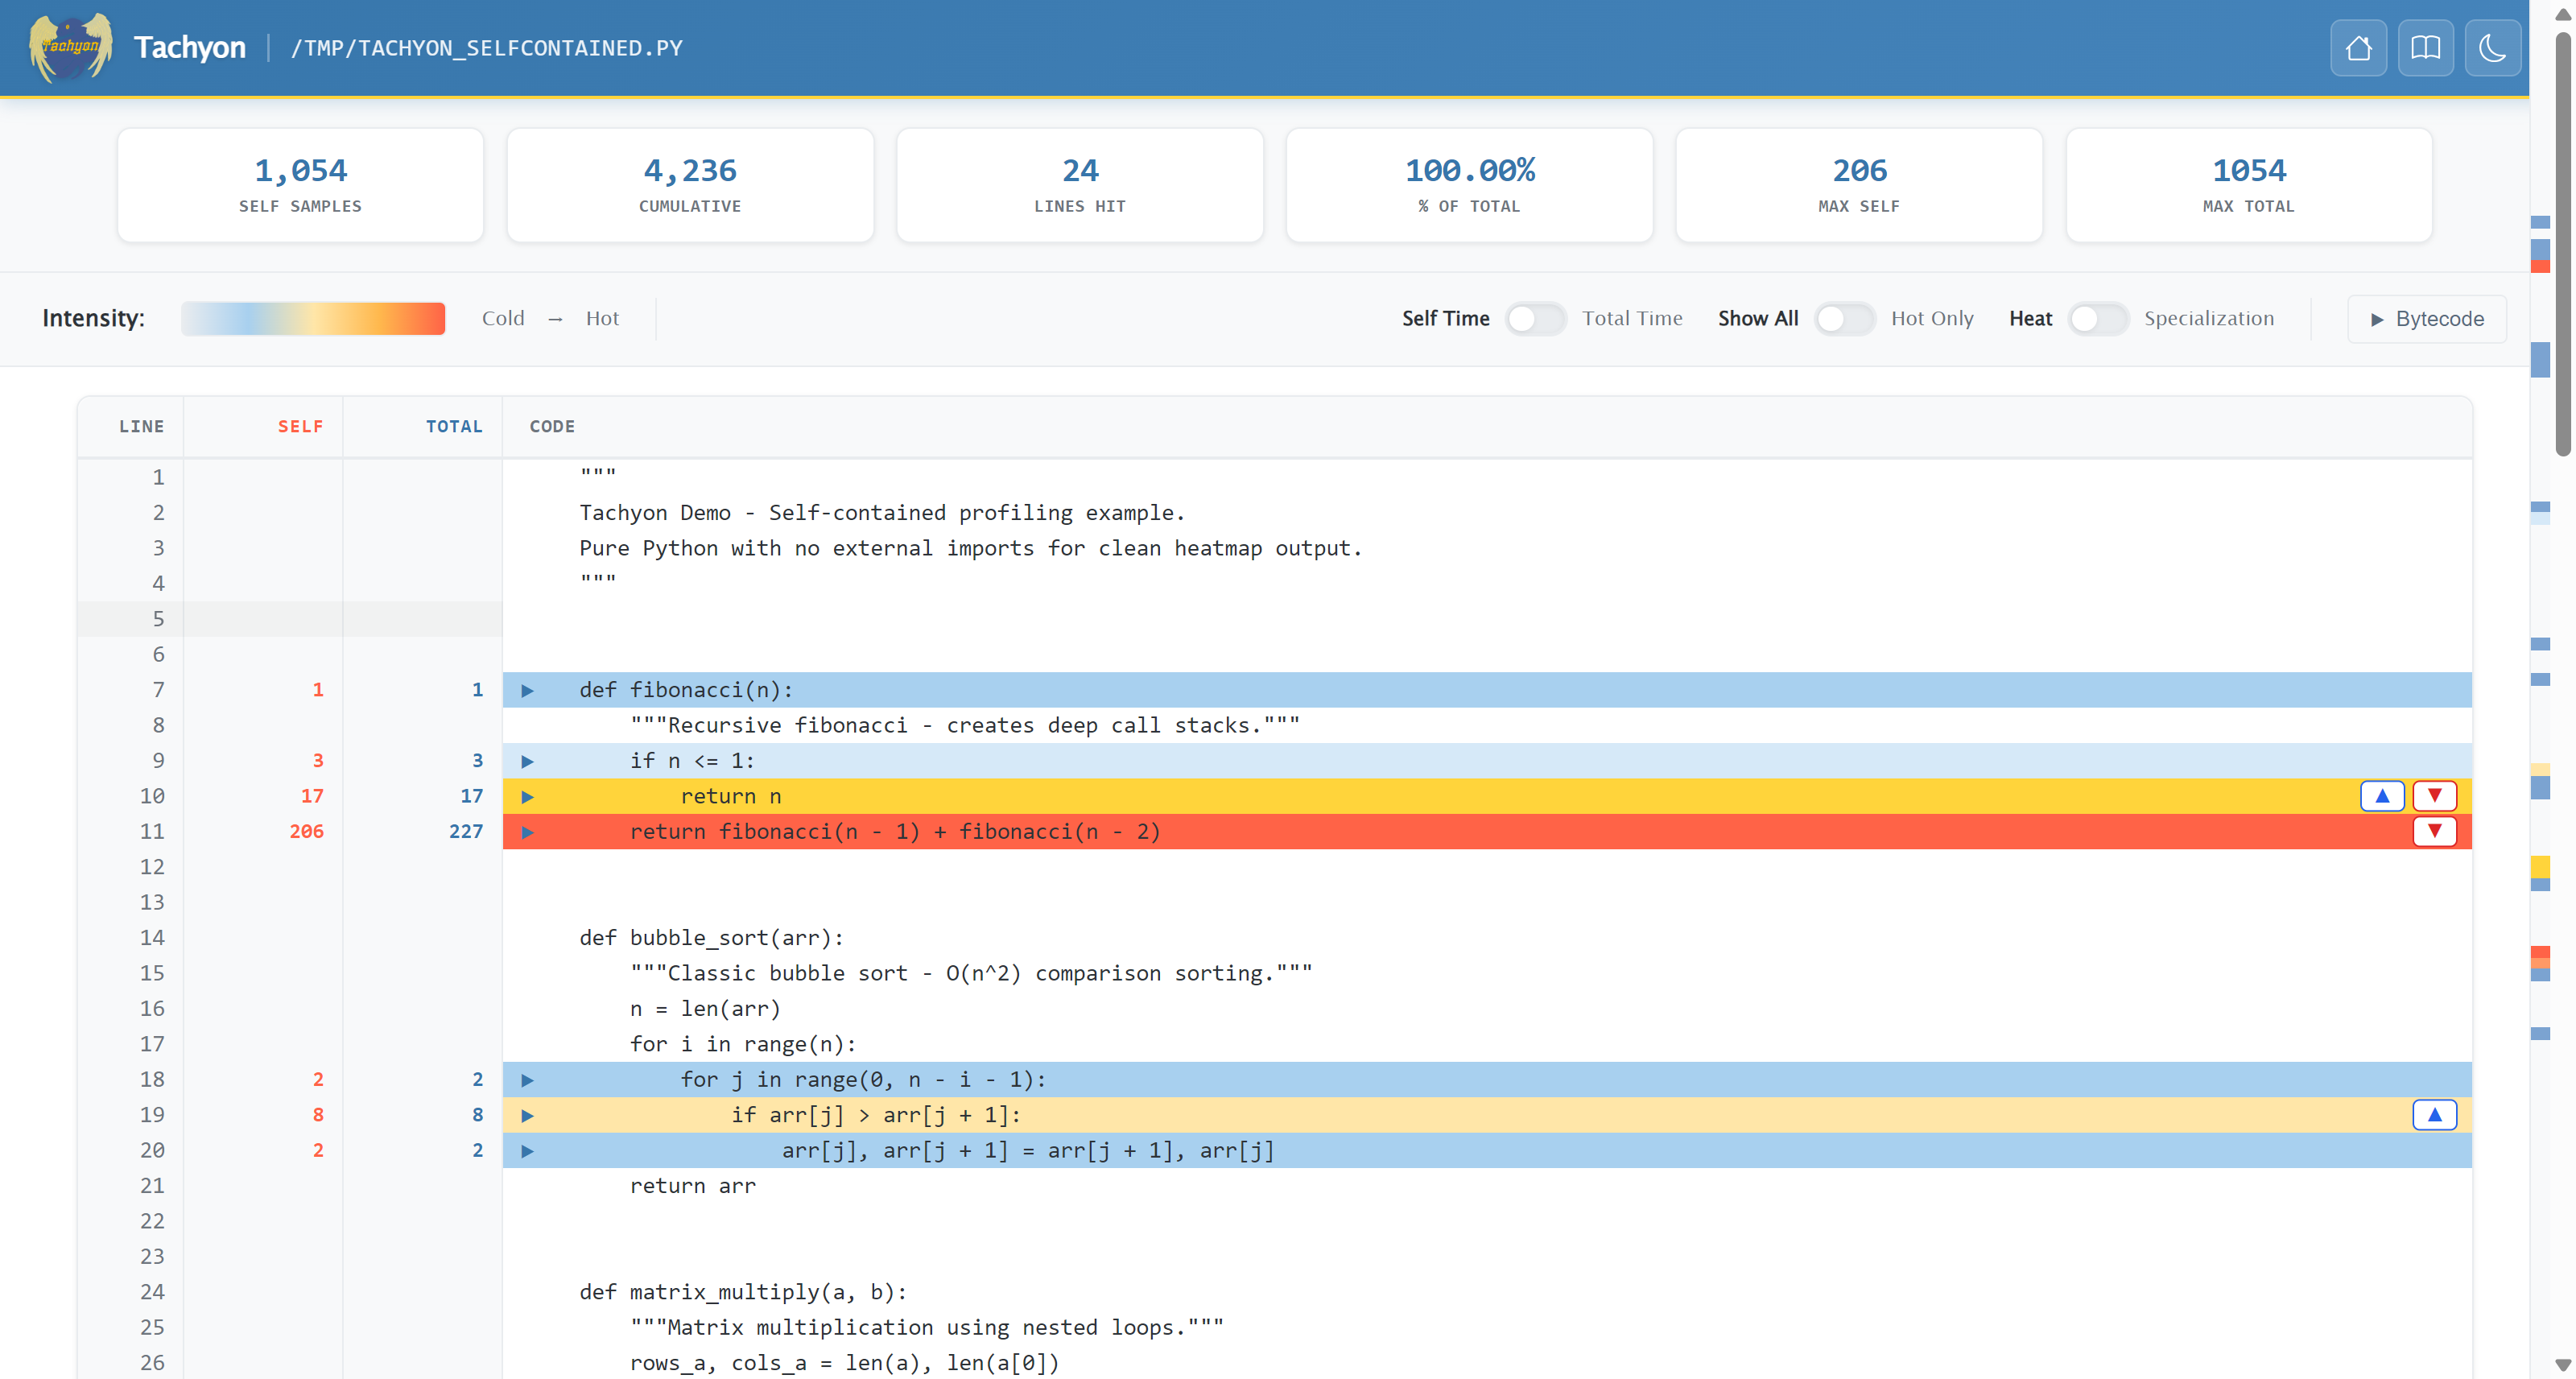Click the SELF column header
Screen dimensions: 2576x1379
point(300,426)
